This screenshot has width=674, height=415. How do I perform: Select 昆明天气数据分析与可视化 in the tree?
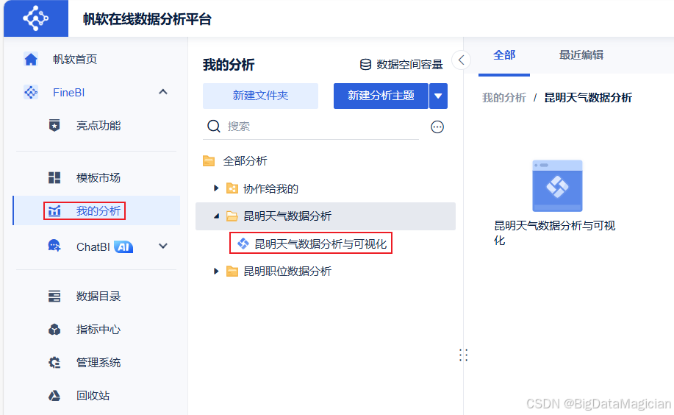(x=320, y=244)
